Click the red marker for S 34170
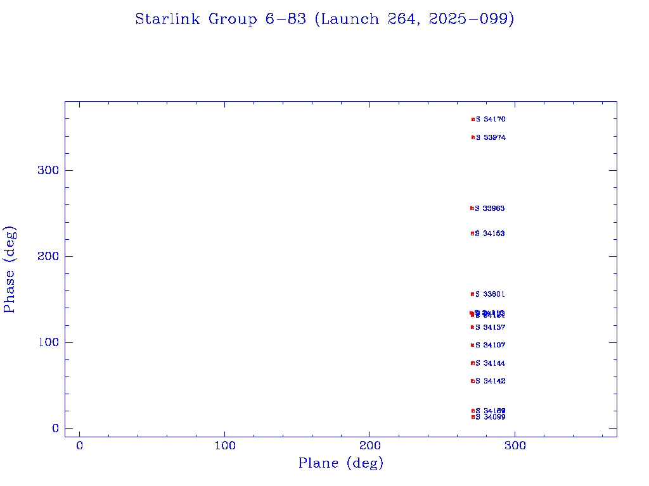The height and width of the screenshot is (486, 649). [473, 120]
